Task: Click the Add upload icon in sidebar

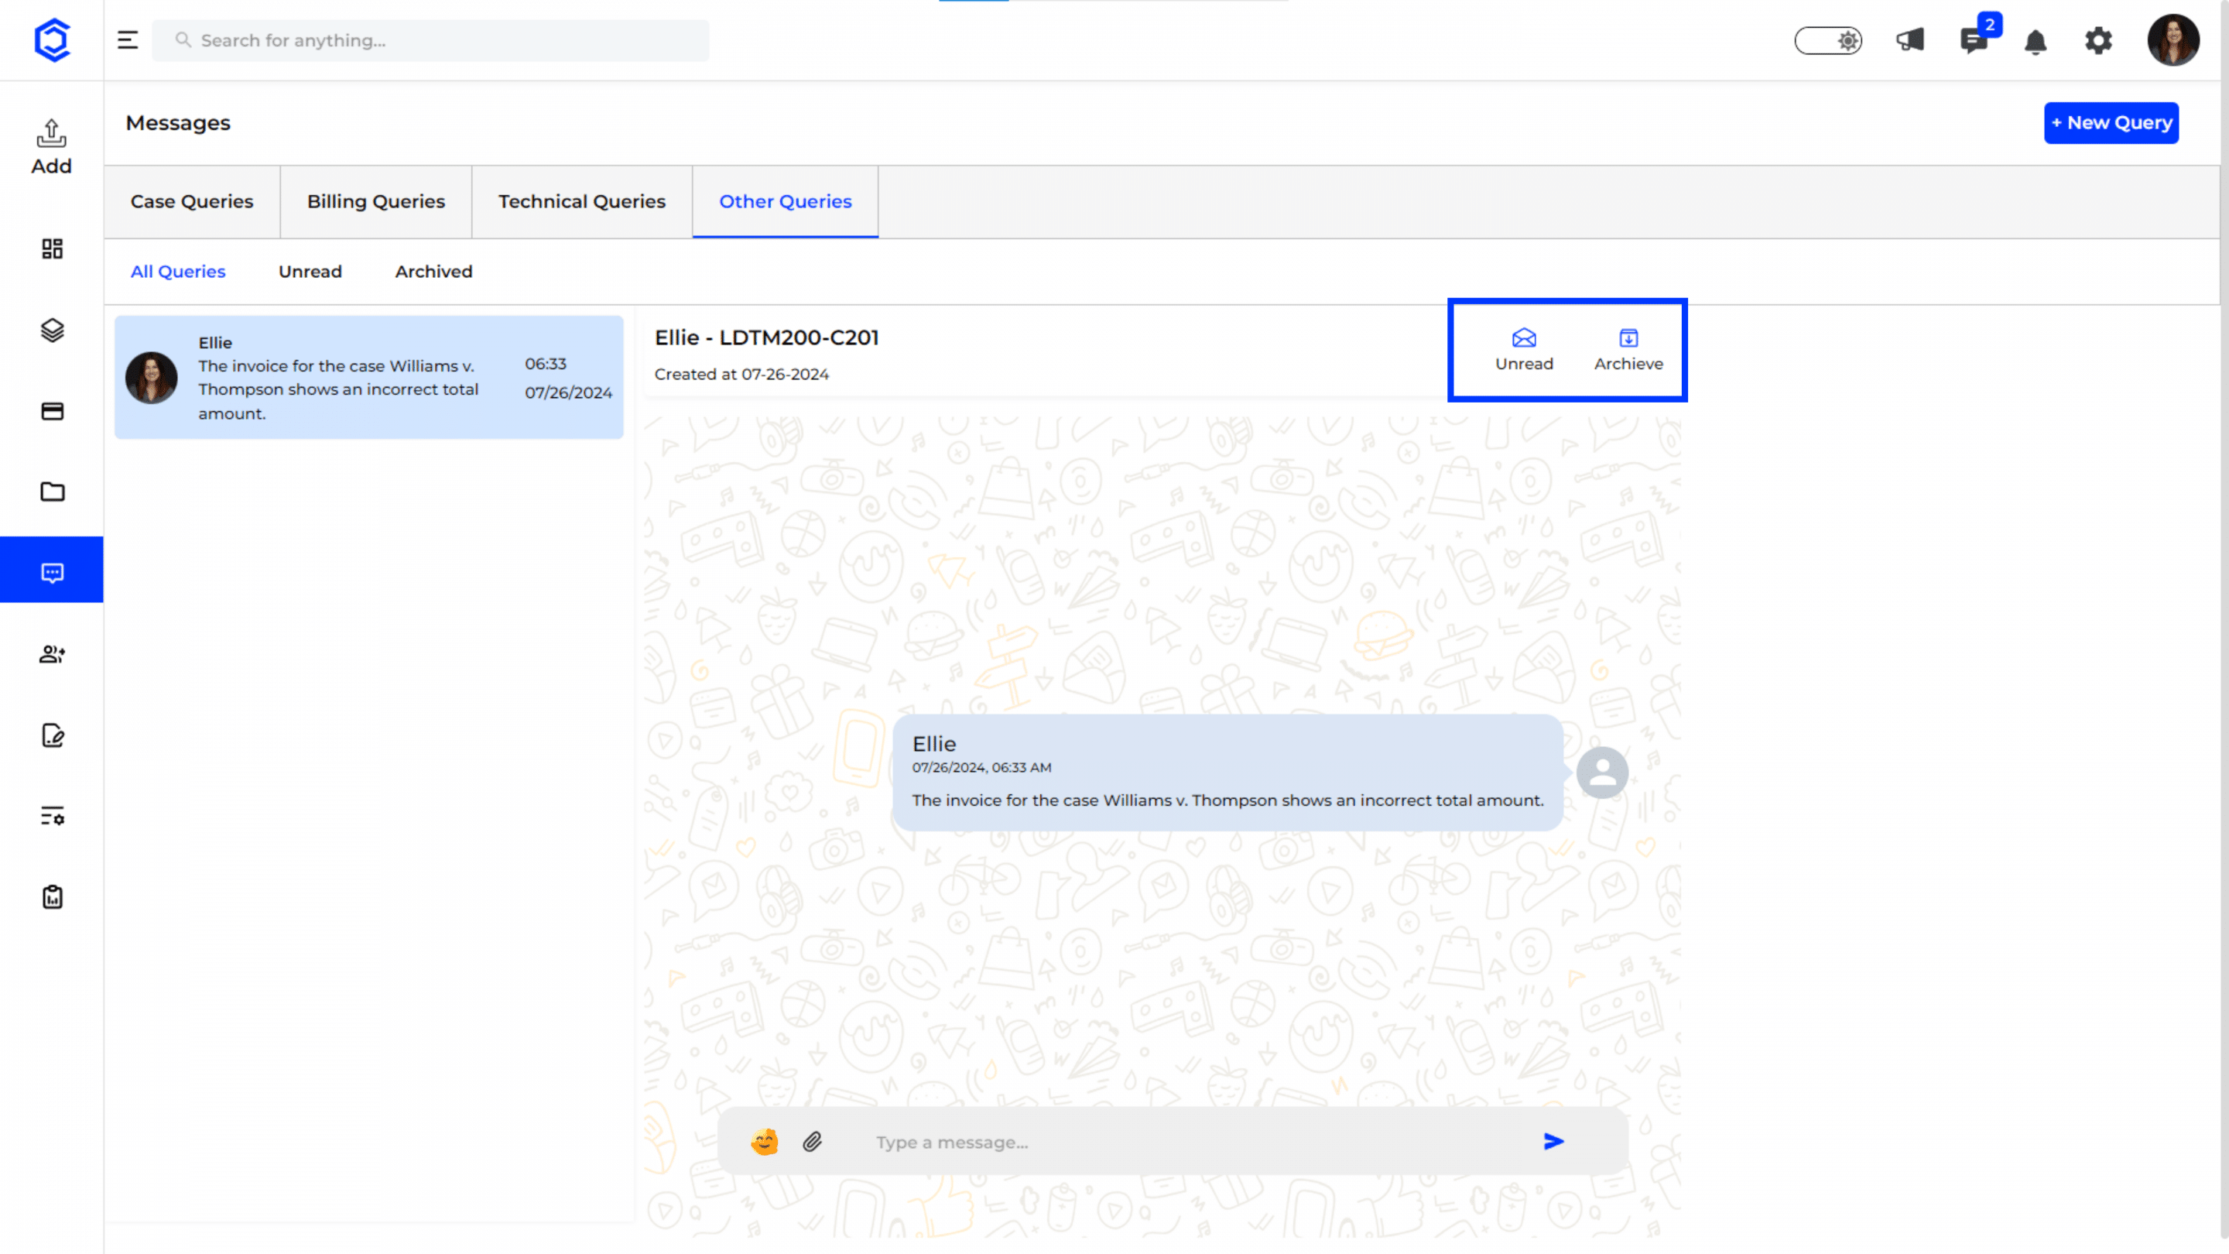Action: click(52, 146)
